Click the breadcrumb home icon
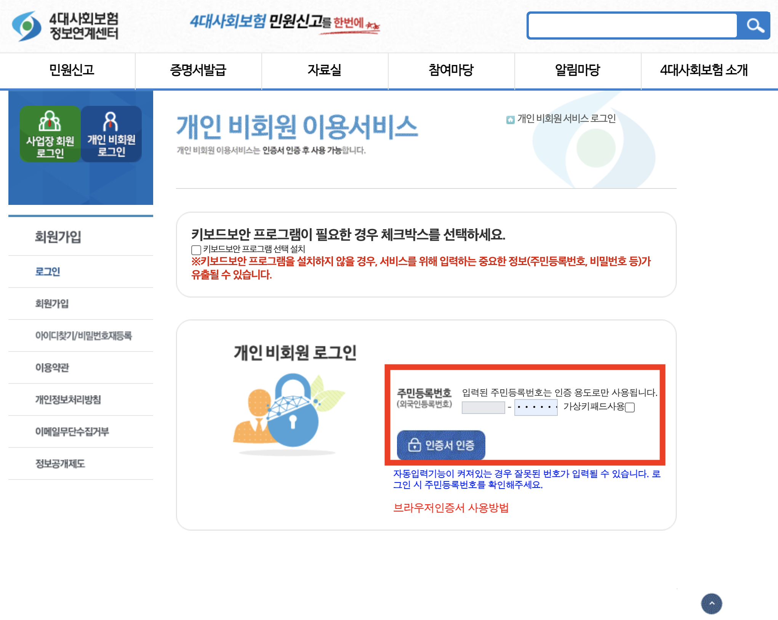 510,120
